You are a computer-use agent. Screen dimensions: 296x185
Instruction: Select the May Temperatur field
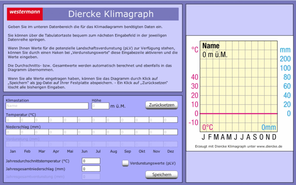point(70,120)
